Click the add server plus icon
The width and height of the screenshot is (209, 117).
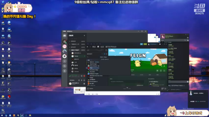[65, 61]
